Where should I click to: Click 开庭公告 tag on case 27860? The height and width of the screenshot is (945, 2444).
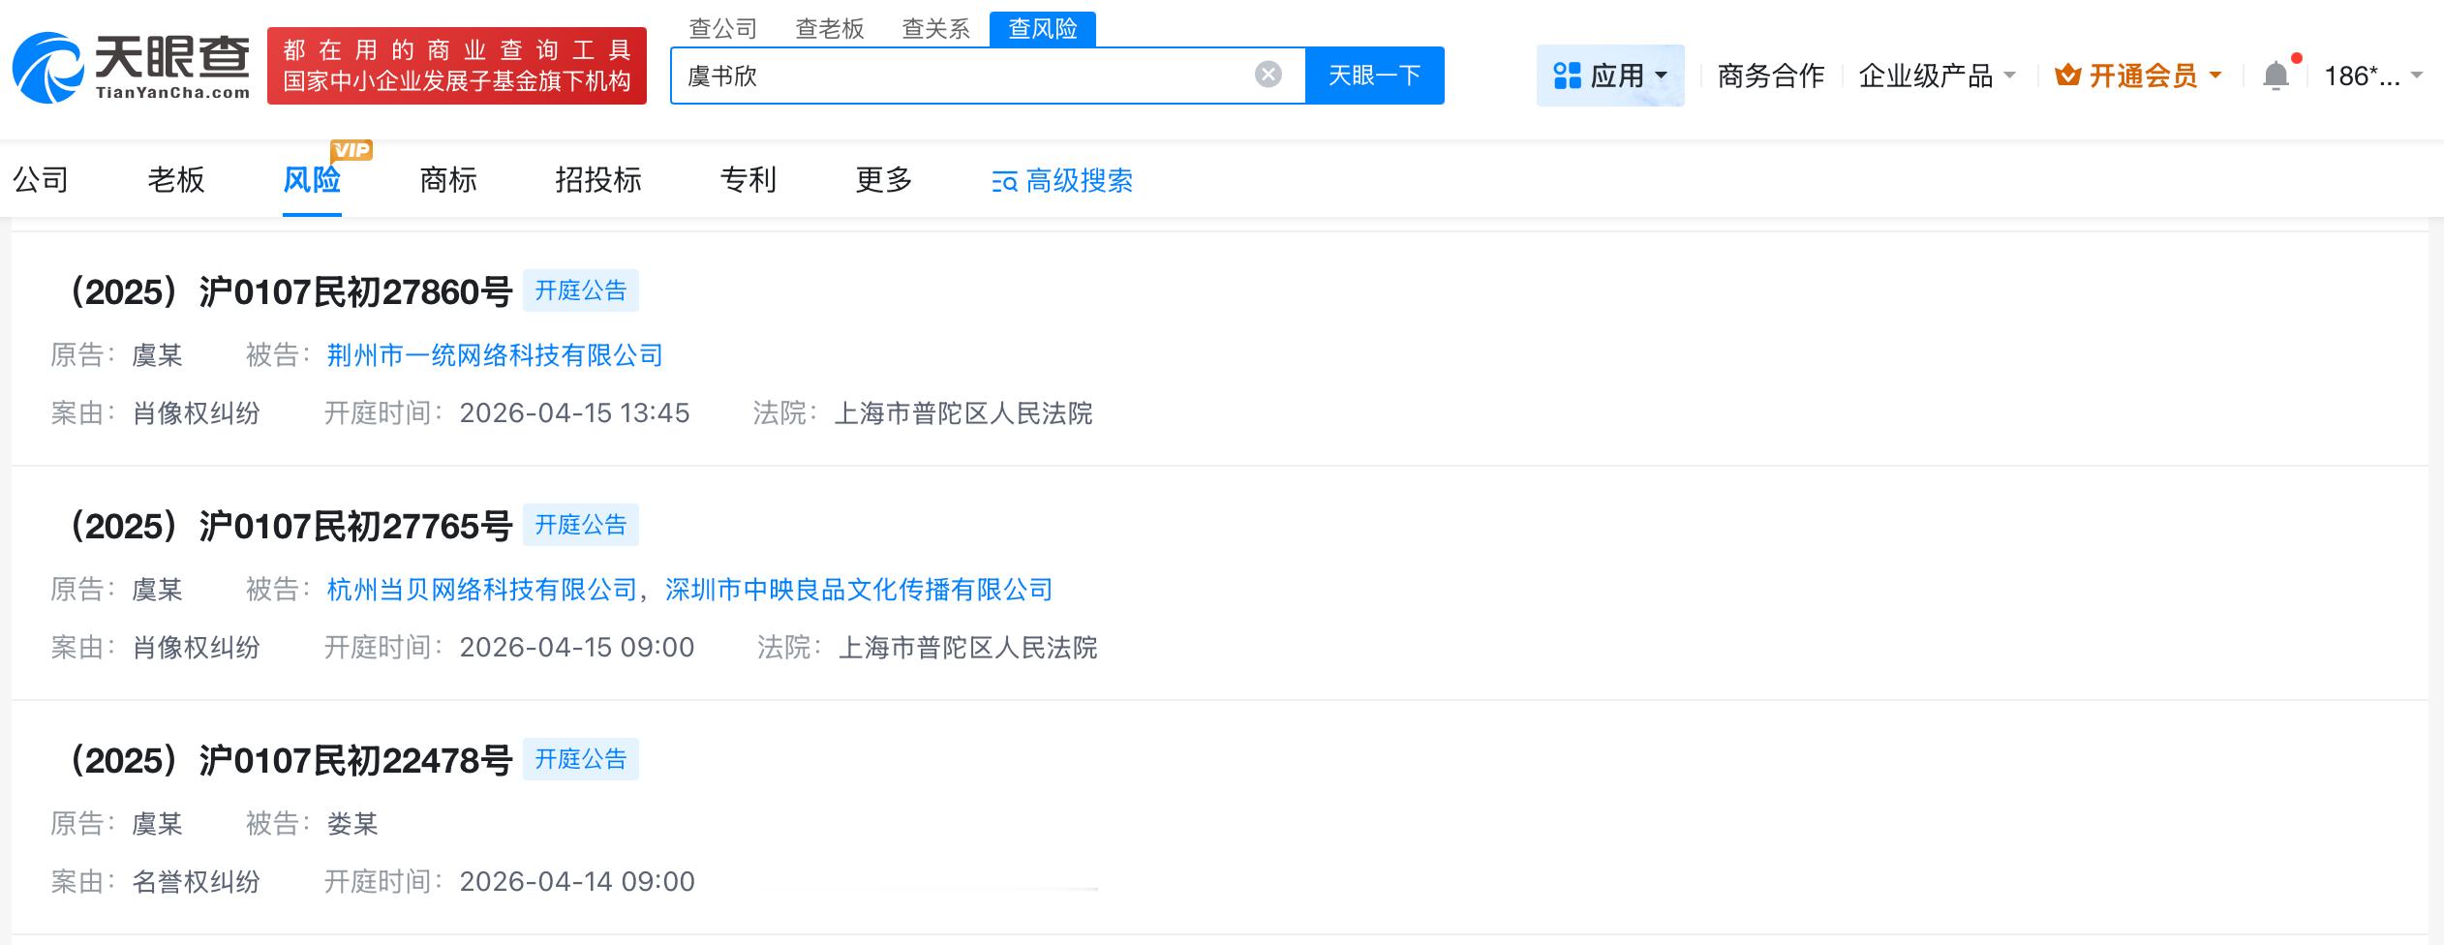click(x=581, y=290)
